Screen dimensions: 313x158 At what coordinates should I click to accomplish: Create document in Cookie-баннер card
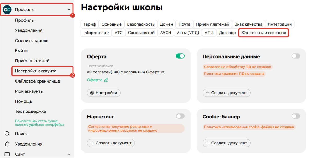226,143
